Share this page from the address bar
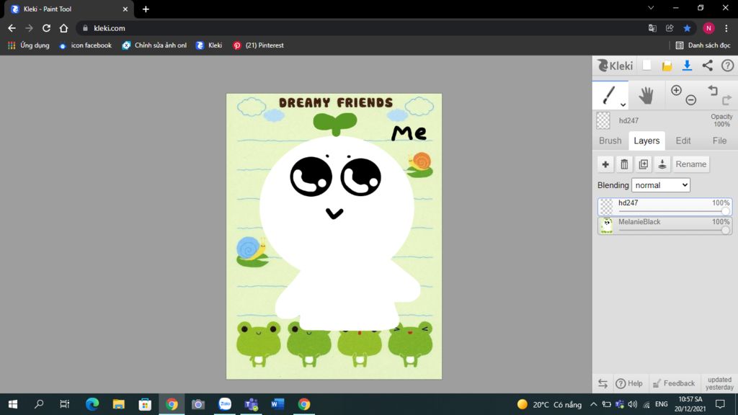Screen dimensions: 738x415 [x=670, y=28]
